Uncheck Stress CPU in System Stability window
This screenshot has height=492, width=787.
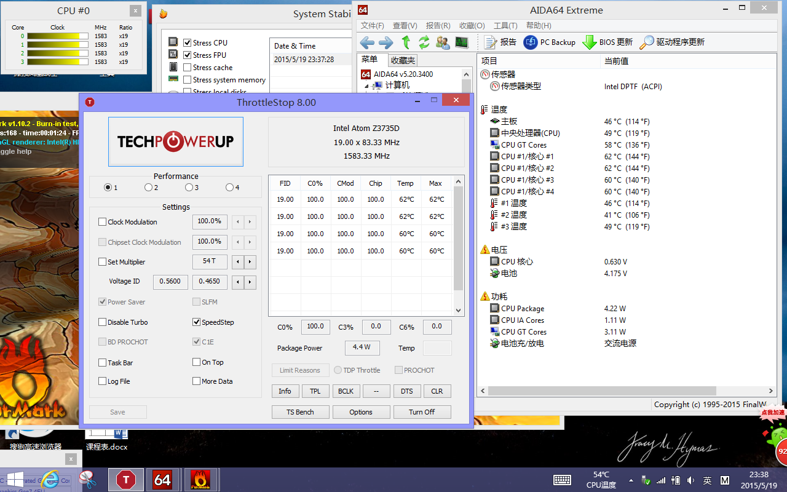coord(188,43)
